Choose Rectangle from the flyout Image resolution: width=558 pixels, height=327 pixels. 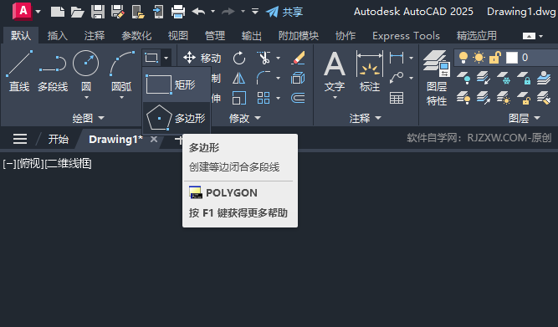click(177, 84)
